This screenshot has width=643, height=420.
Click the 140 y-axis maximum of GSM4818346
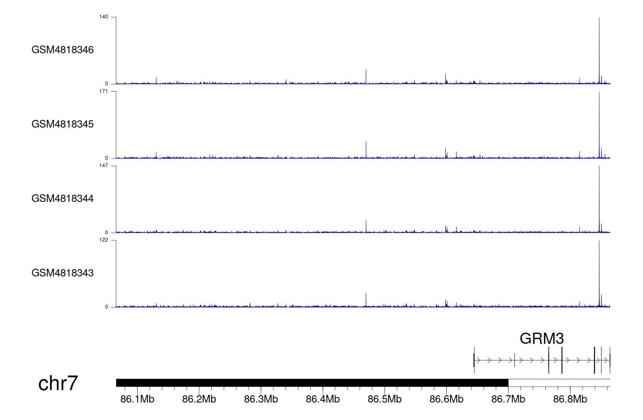tap(104, 17)
